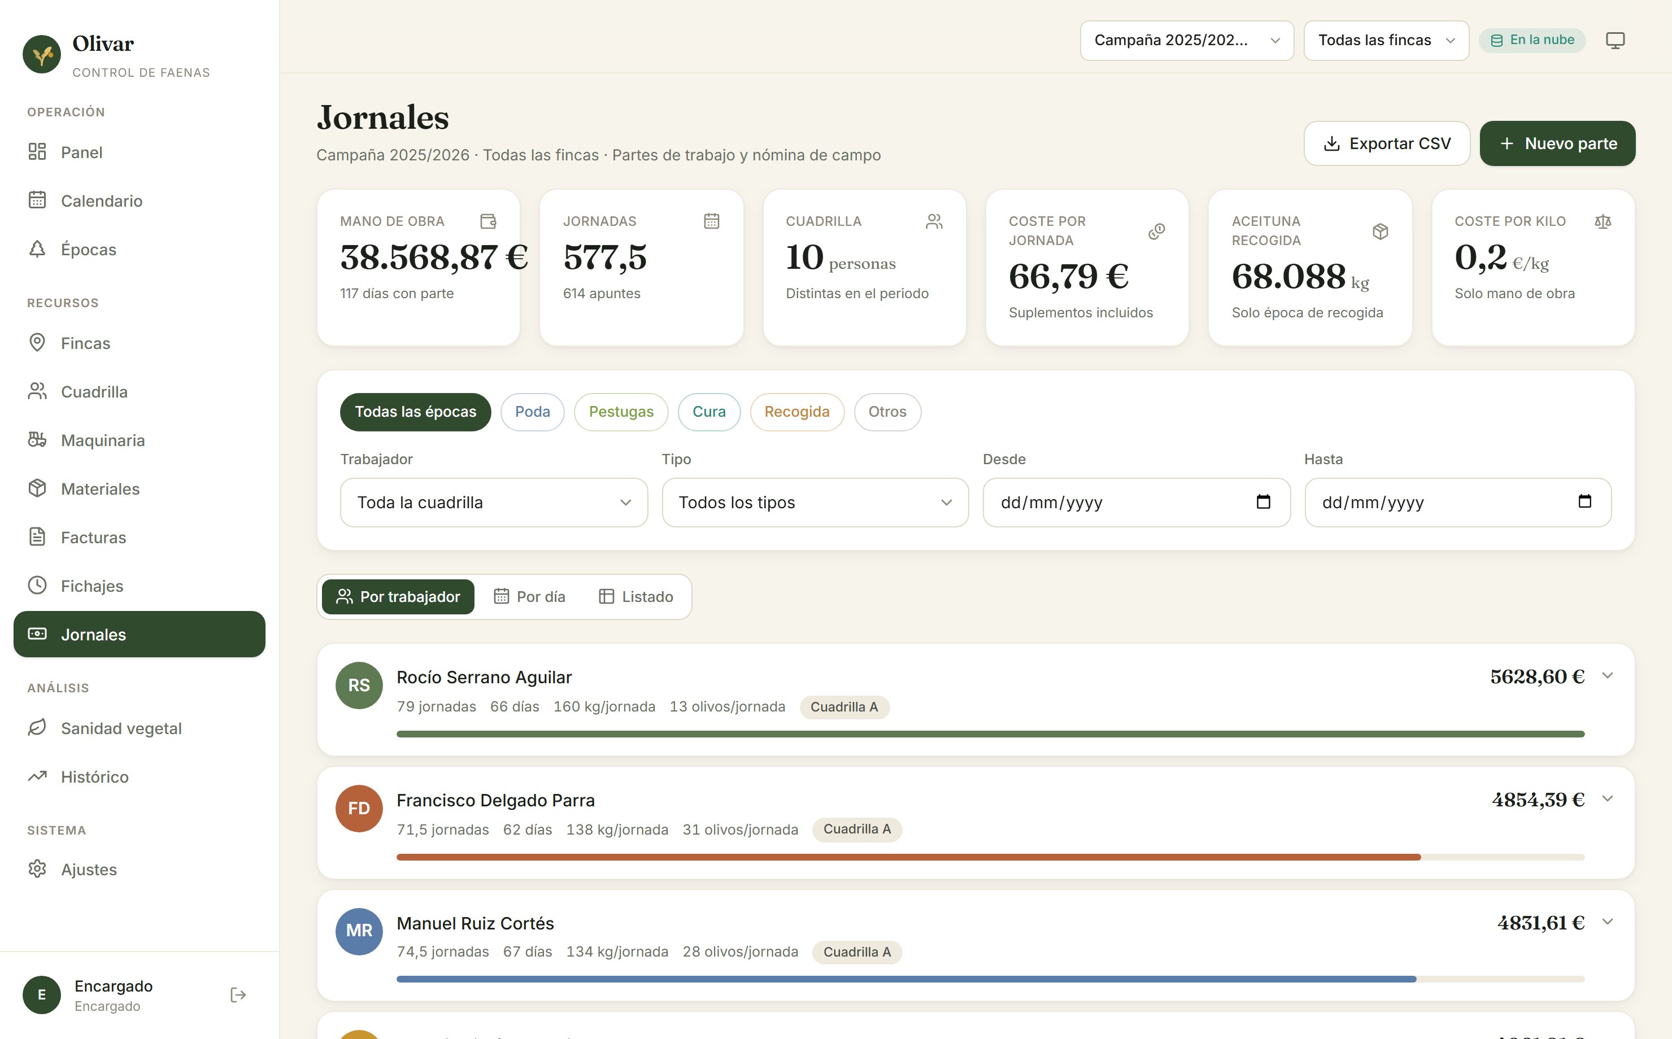Switch to the Listado view
The image size is (1672, 1039).
(x=635, y=596)
